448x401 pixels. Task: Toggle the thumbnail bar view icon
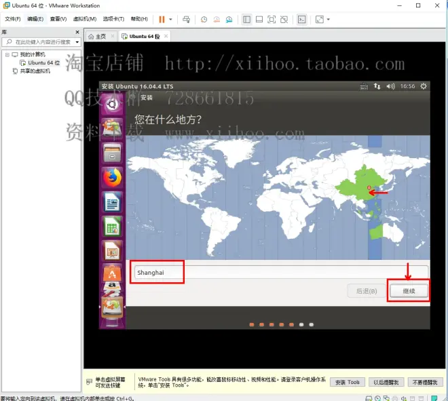point(259,20)
